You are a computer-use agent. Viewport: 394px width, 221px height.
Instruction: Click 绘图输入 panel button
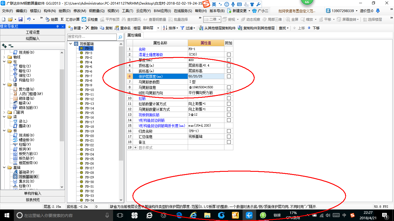tap(33, 38)
